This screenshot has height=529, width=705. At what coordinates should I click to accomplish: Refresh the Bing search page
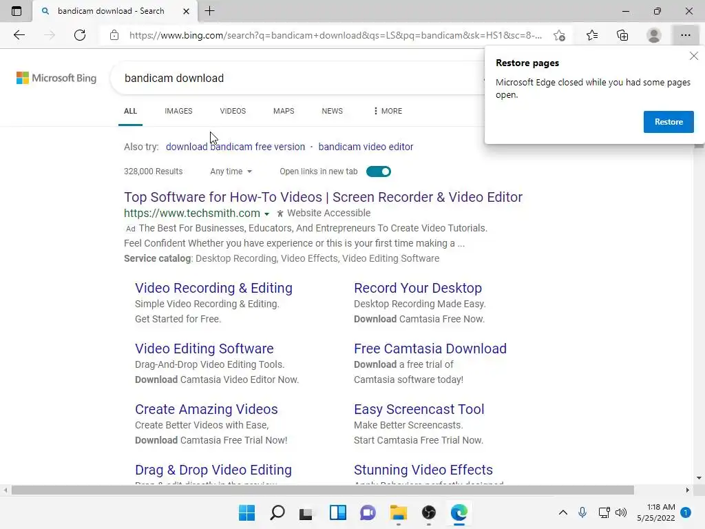coord(80,35)
